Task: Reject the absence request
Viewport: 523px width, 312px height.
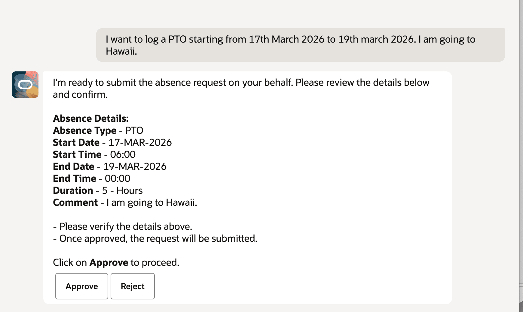Action: click(x=133, y=286)
